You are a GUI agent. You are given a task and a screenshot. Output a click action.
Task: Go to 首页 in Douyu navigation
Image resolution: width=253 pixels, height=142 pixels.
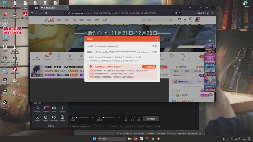tap(59, 20)
